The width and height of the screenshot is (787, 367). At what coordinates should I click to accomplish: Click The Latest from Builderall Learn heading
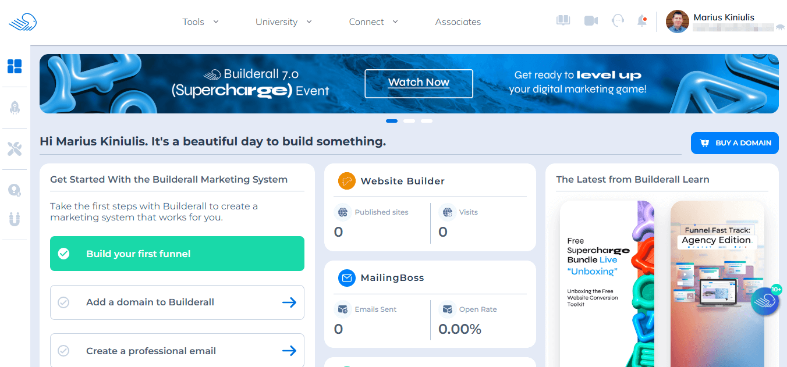click(x=633, y=179)
